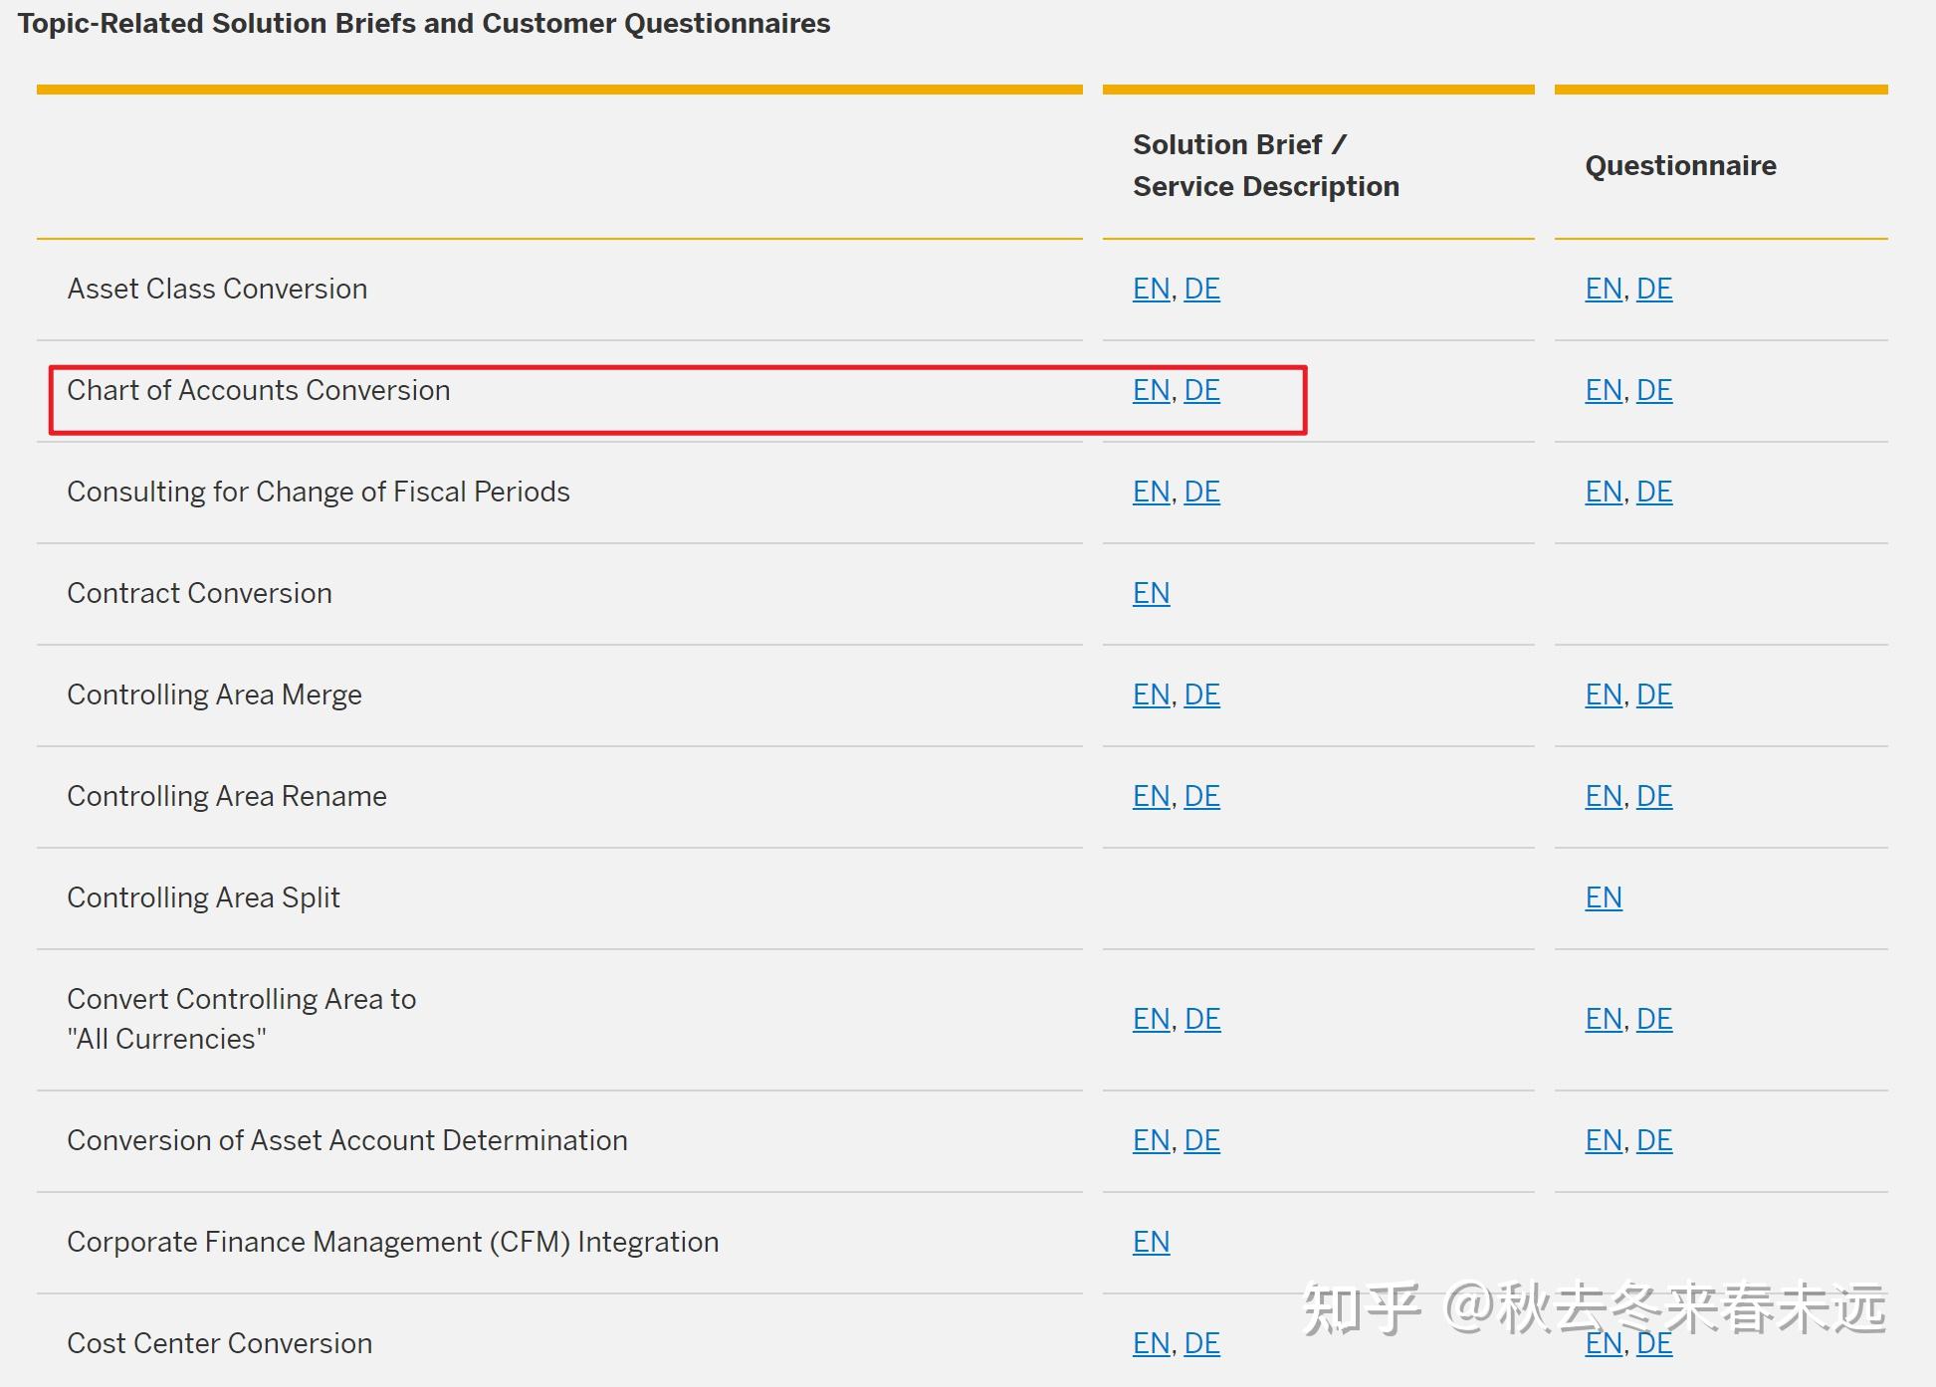Open the EN Solution Brief for Chart of Accounts Conversion
1936x1387 pixels.
(1150, 391)
